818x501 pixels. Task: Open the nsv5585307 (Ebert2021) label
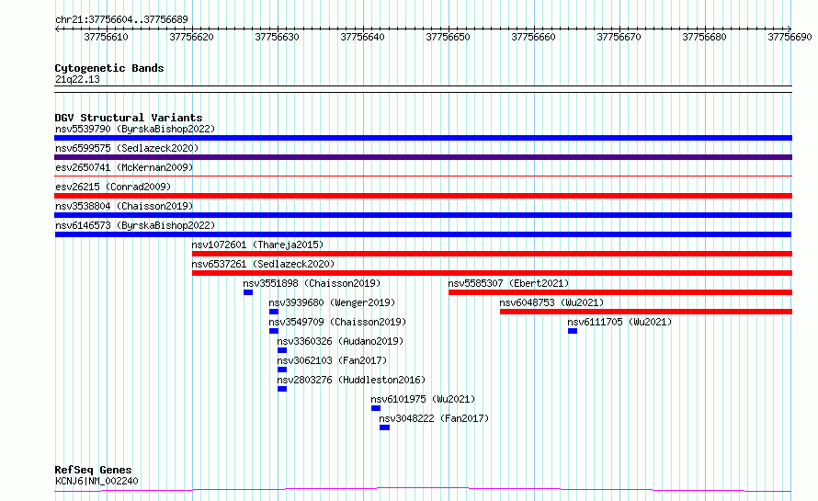pos(508,283)
